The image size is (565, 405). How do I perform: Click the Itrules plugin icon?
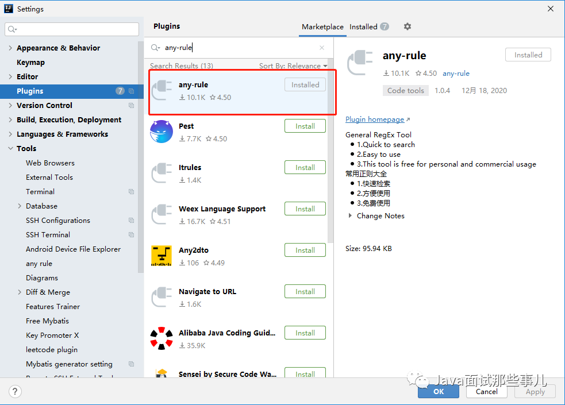pos(162,173)
